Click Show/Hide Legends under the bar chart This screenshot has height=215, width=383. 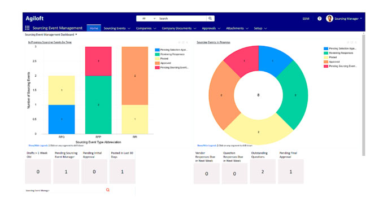click(38, 146)
